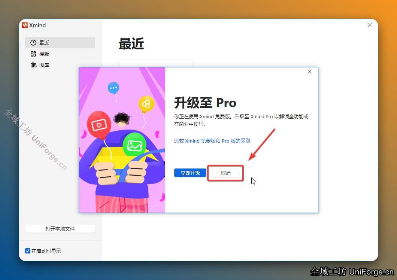Click the 模版 grid icon in sidebar

pyautogui.click(x=33, y=54)
